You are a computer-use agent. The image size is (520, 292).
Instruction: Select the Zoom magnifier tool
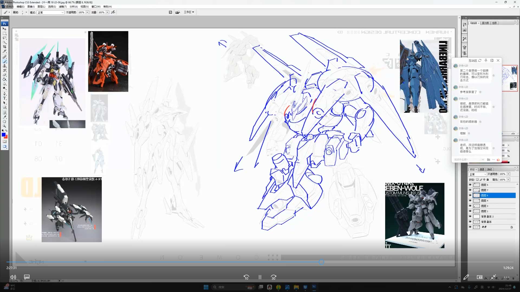[x=5, y=126]
